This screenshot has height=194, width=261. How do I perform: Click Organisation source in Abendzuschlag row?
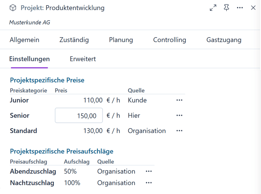point(116,171)
